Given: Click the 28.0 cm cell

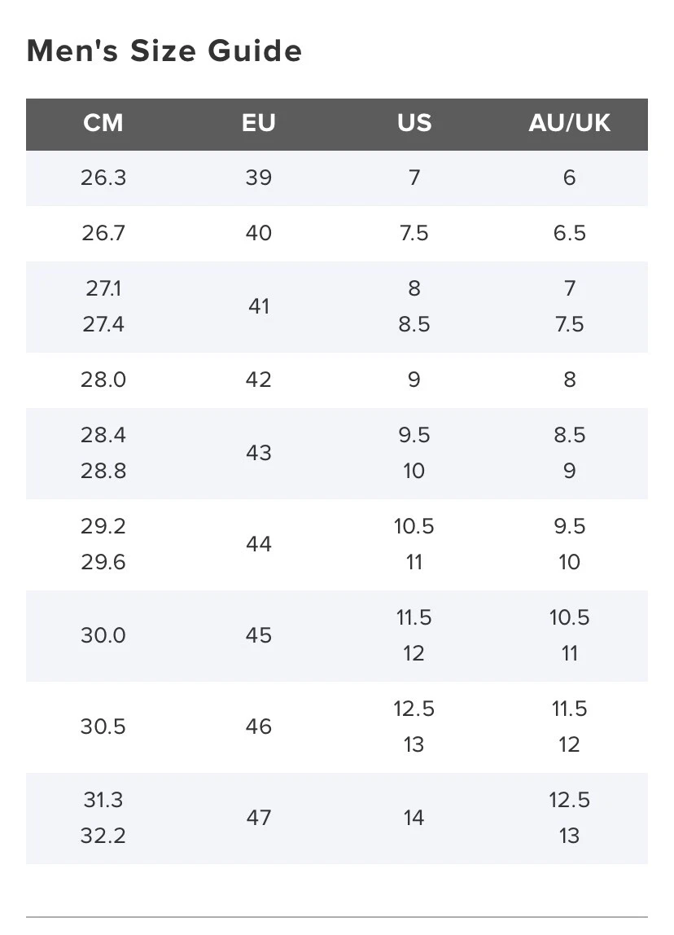Looking at the screenshot, I should point(103,380).
